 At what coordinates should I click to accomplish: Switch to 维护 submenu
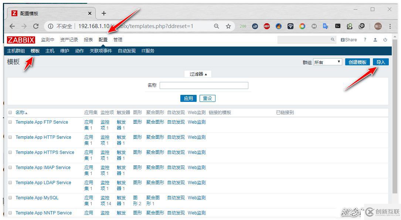click(x=65, y=51)
